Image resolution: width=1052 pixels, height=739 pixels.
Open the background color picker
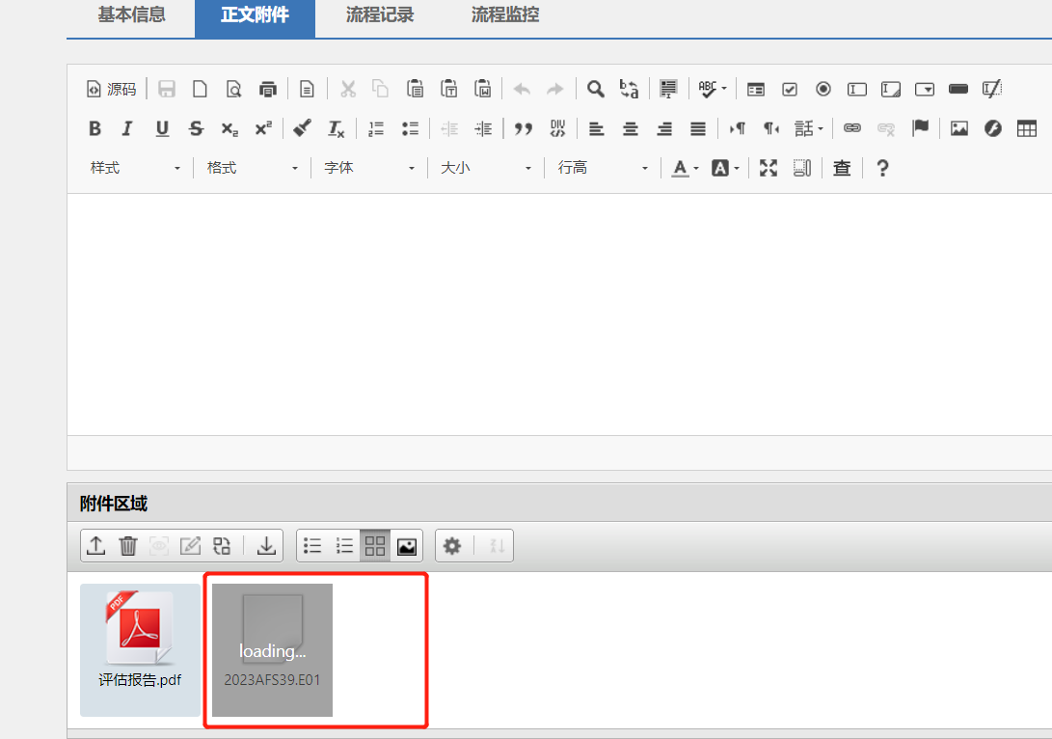click(x=725, y=168)
